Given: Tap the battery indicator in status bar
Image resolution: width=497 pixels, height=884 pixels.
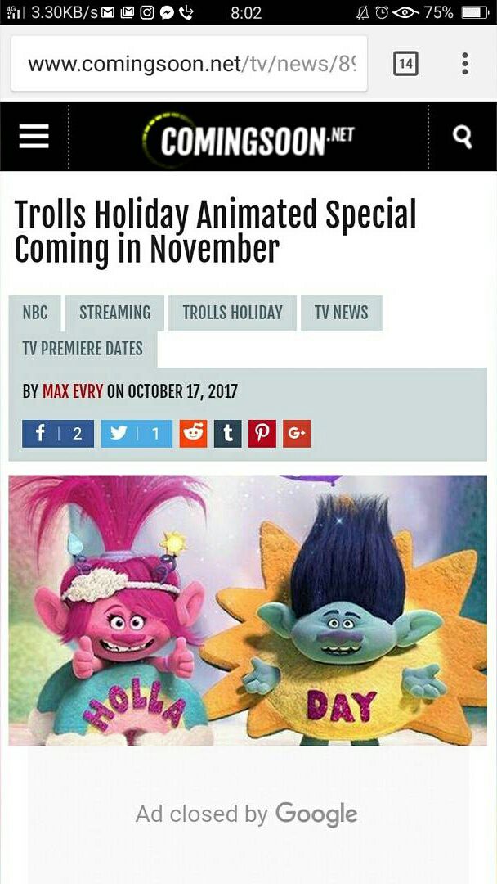Looking at the screenshot, I should click(475, 12).
